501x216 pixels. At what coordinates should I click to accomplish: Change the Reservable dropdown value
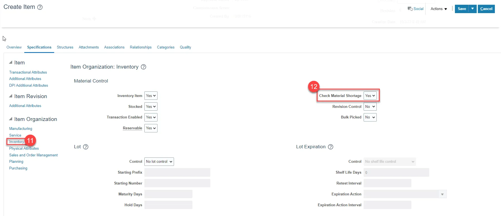151,128
